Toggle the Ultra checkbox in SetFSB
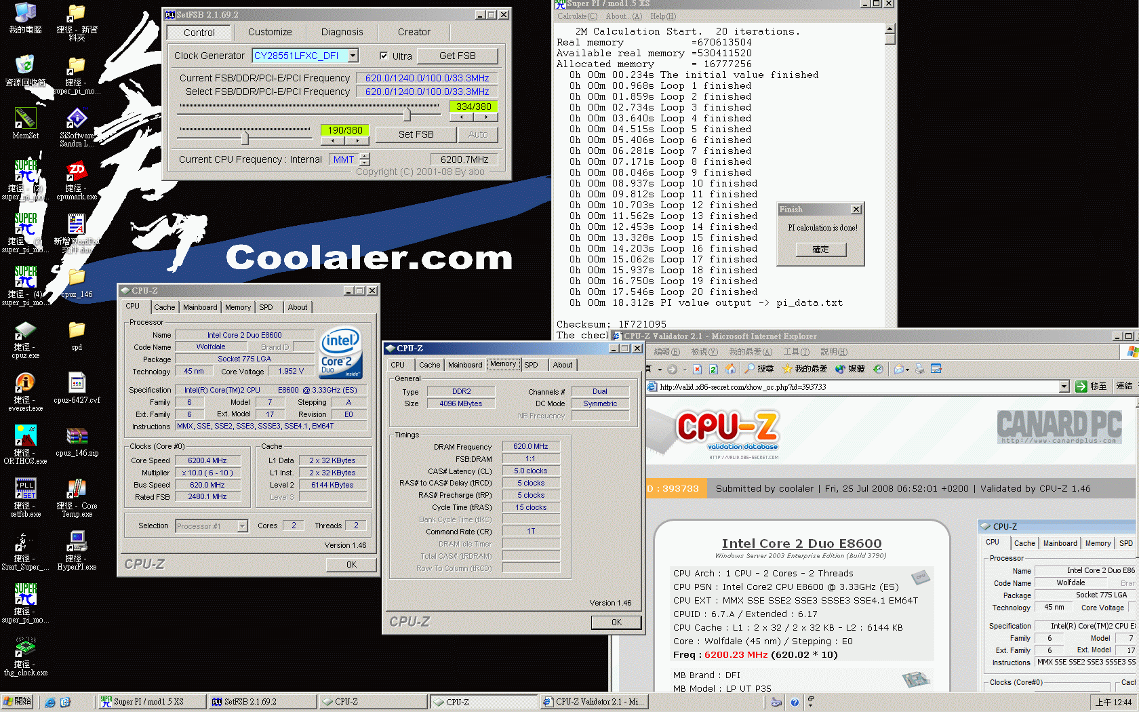Viewport: 1139px width, 712px height. tap(384, 56)
